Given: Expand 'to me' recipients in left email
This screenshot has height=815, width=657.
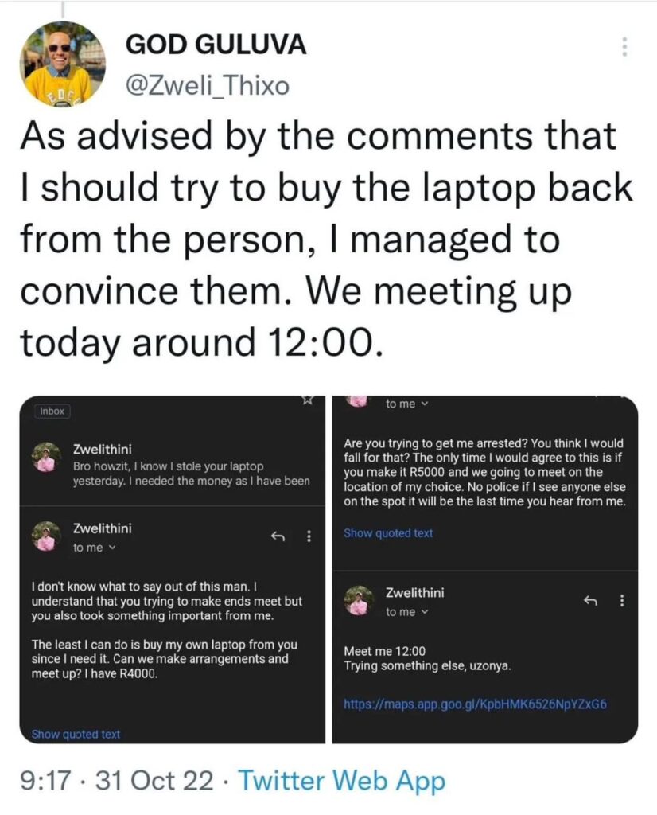Looking at the screenshot, I should coord(94,548).
